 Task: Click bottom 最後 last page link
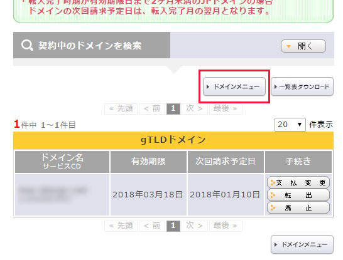pyautogui.click(x=226, y=226)
